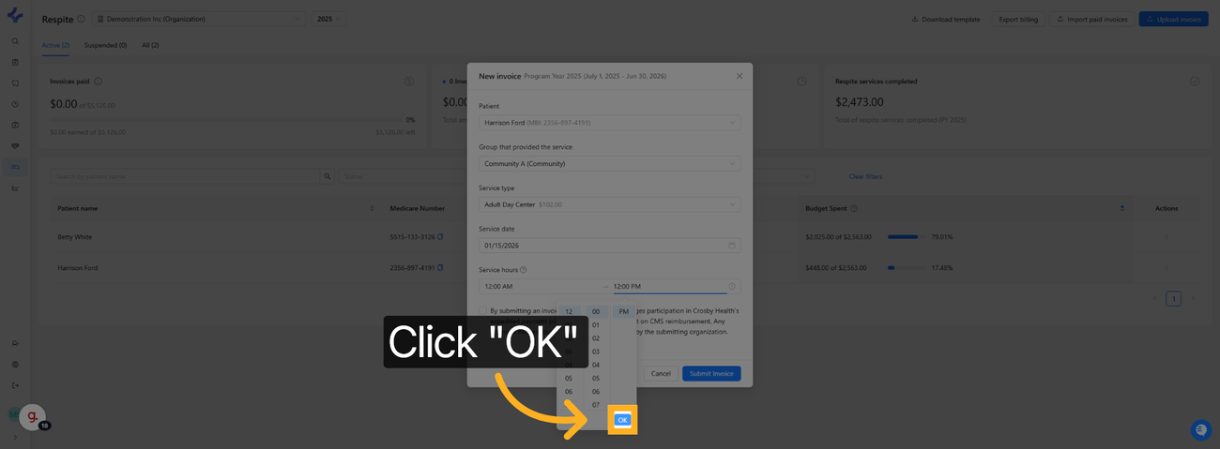This screenshot has width=1220, height=449.
Task: Click the Cancel button in dialog
Action: tap(661, 373)
